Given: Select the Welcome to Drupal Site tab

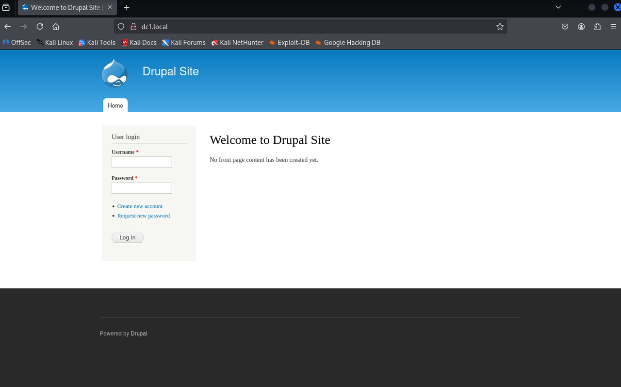Looking at the screenshot, I should pos(67,8).
